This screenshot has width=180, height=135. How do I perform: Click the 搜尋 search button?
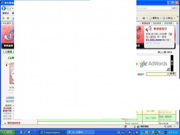pos(172,74)
